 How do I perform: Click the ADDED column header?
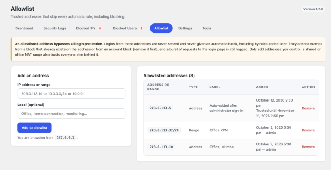pos(262,87)
